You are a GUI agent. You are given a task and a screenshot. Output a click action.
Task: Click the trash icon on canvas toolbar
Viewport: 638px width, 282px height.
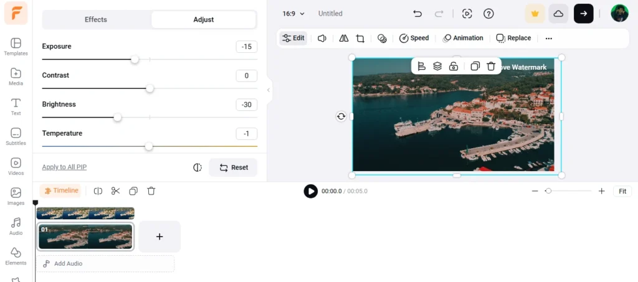coord(491,66)
